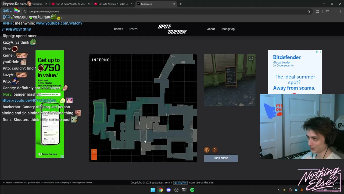Close the Not Cute Anymore tab

coord(131,4)
